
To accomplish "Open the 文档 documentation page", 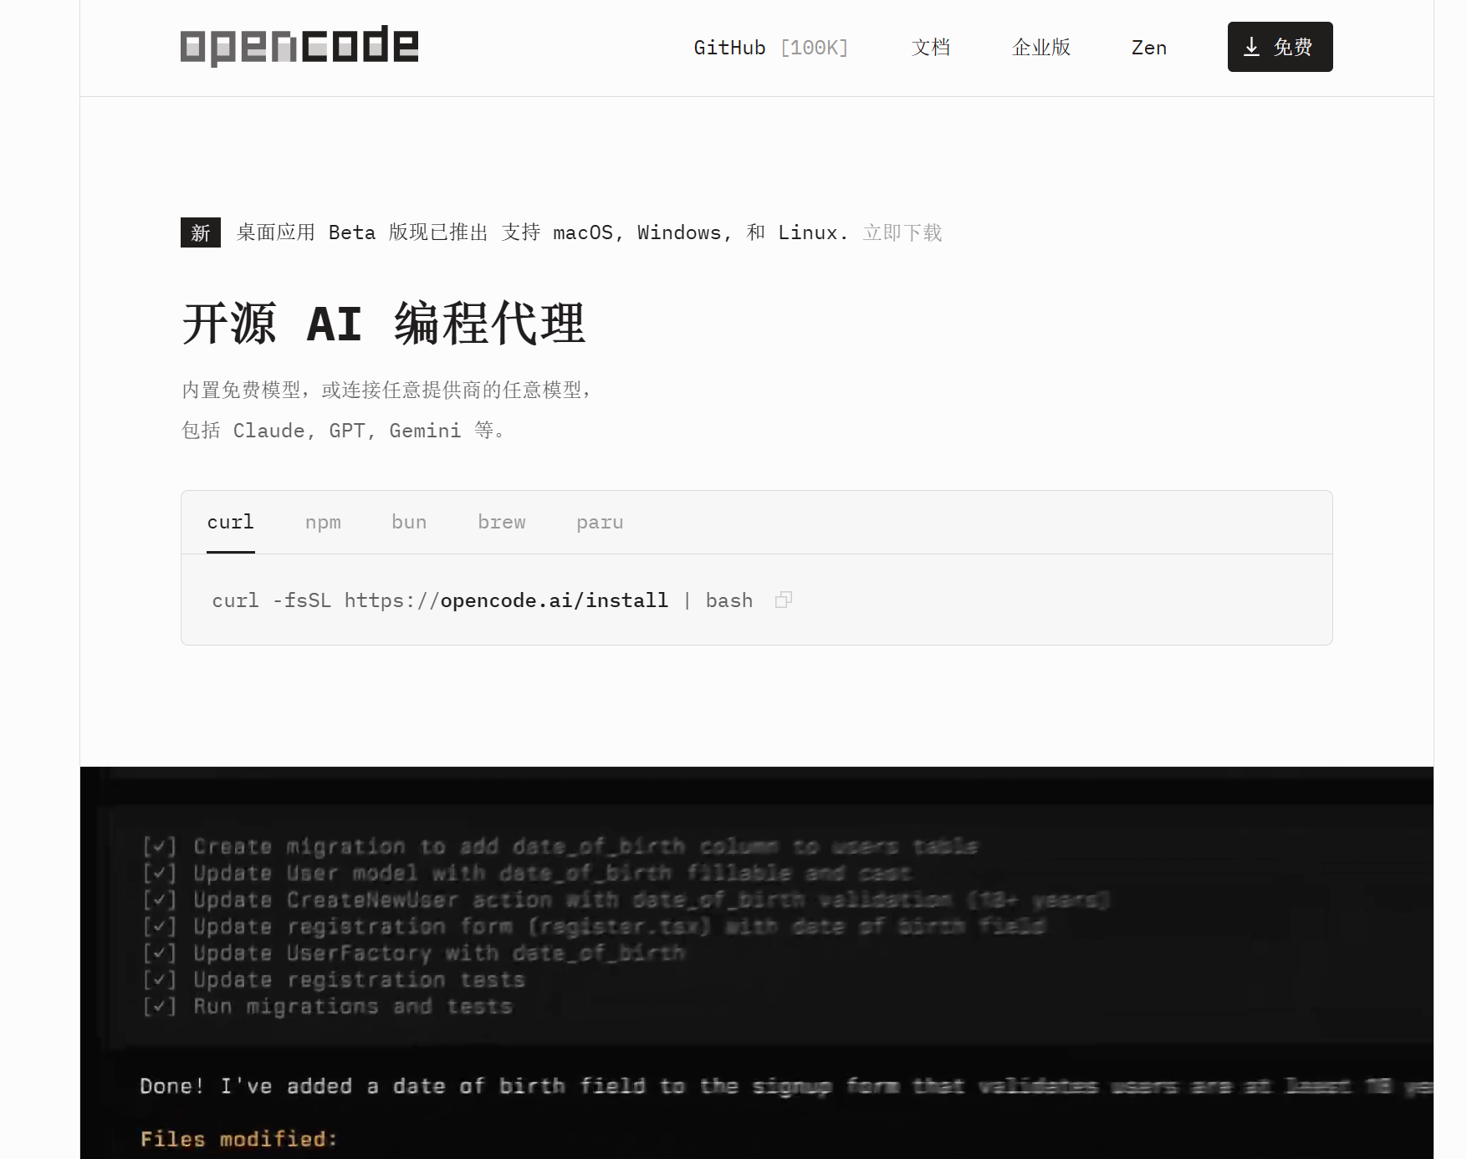I will coord(930,48).
